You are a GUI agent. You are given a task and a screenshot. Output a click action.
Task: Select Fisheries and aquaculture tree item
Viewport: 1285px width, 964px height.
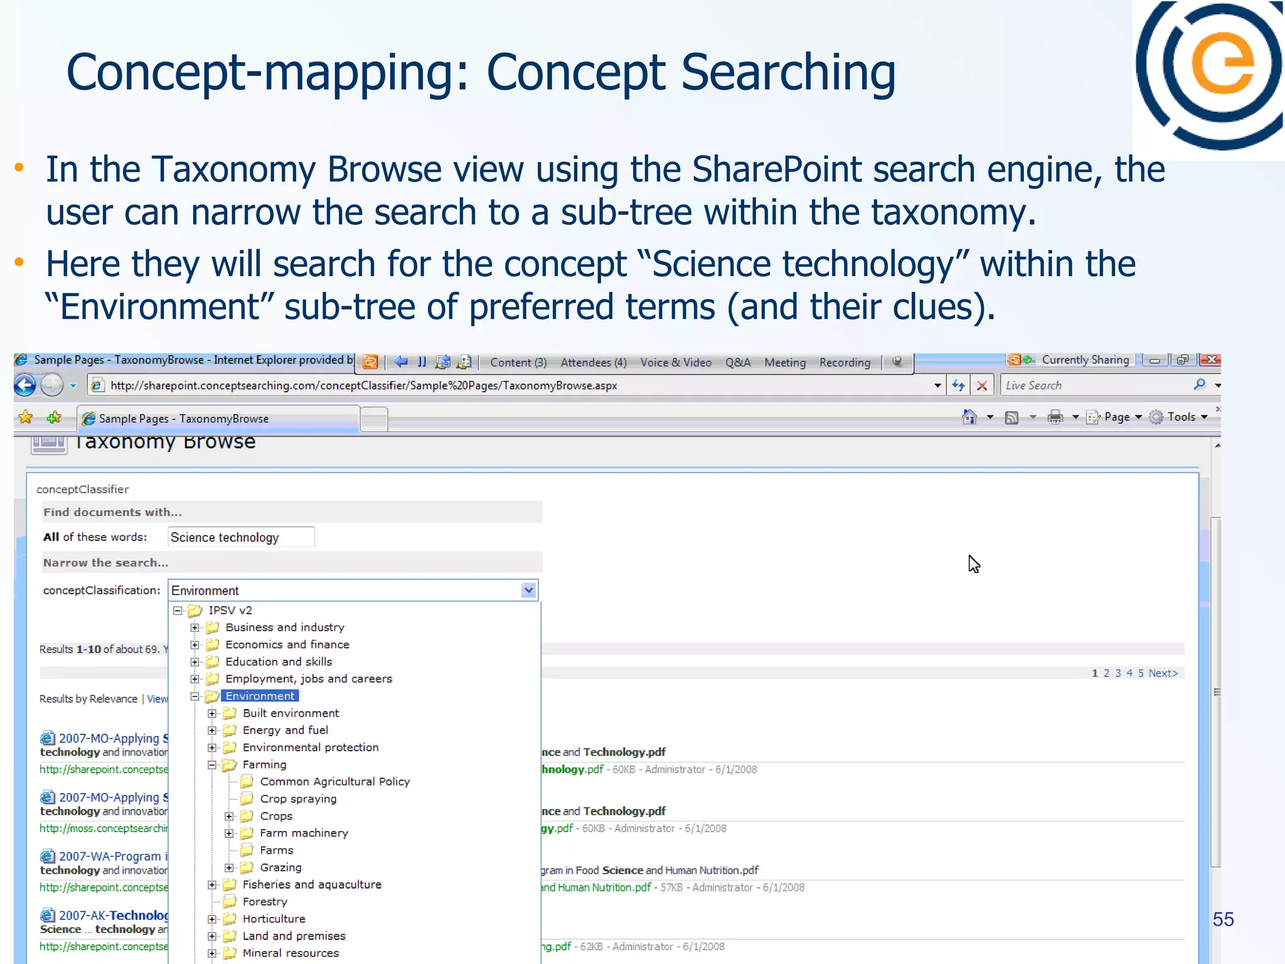(312, 884)
